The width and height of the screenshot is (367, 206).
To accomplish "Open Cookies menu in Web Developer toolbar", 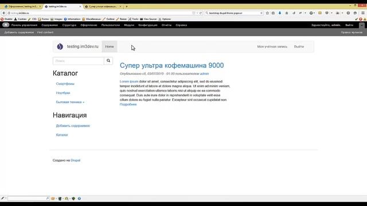I will coord(21,19).
